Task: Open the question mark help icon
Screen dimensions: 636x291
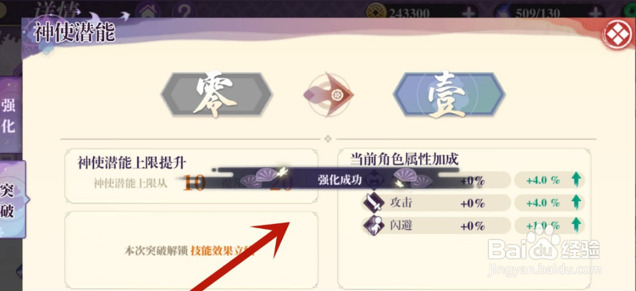Action: tap(183, 10)
